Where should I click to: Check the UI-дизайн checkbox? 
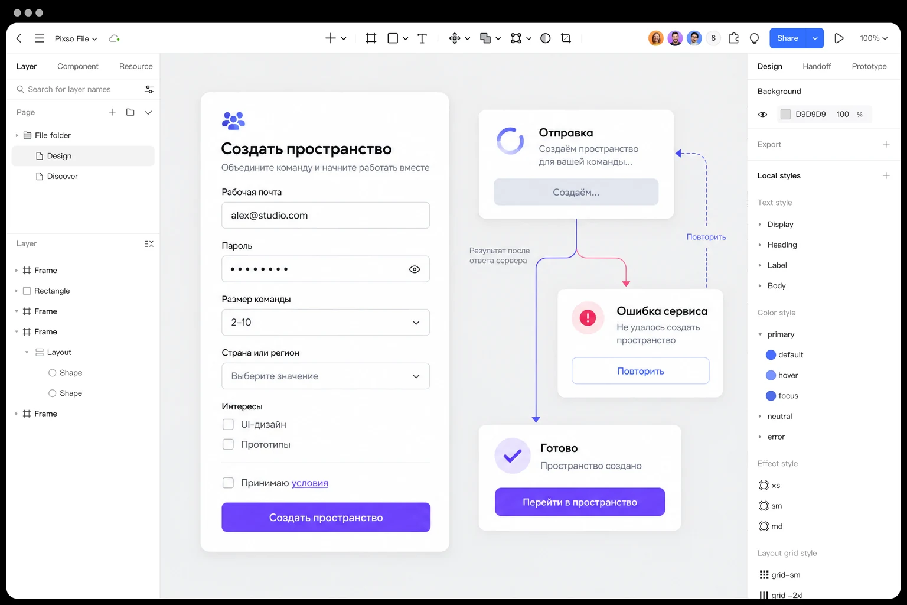point(228,425)
